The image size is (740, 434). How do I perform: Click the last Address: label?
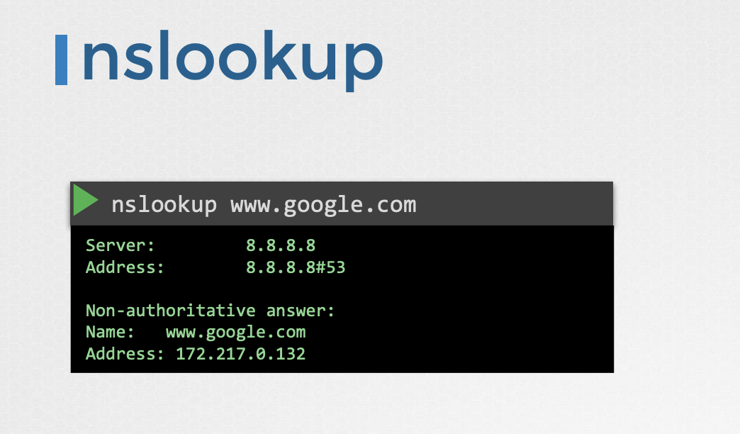125,354
